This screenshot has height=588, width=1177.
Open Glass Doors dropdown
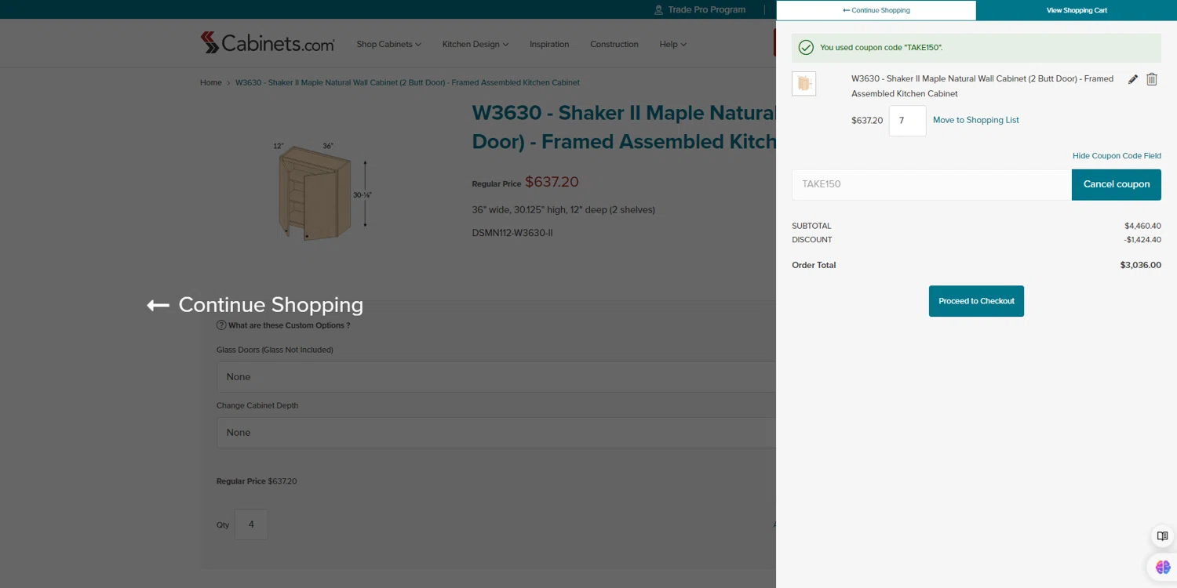pos(496,377)
